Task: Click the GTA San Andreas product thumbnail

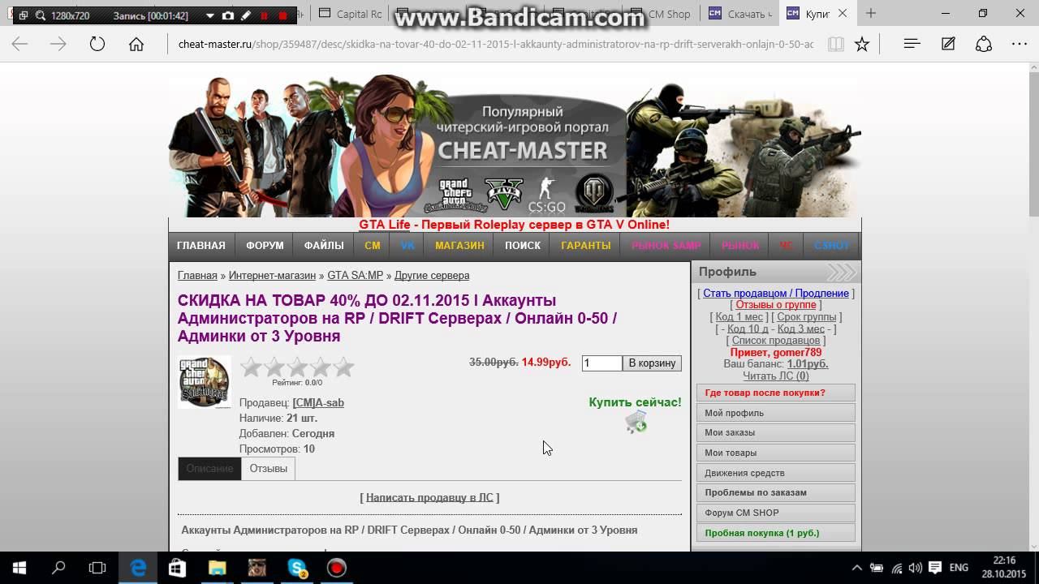Action: pyautogui.click(x=205, y=381)
